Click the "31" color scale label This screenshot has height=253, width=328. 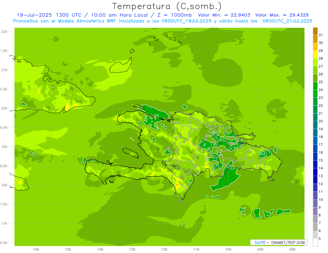pyautogui.click(x=321, y=35)
